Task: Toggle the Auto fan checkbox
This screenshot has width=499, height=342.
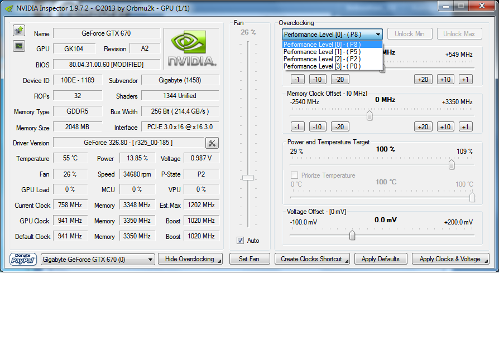Action: (240, 241)
